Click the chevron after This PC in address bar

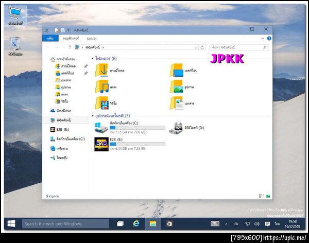(x=103, y=47)
